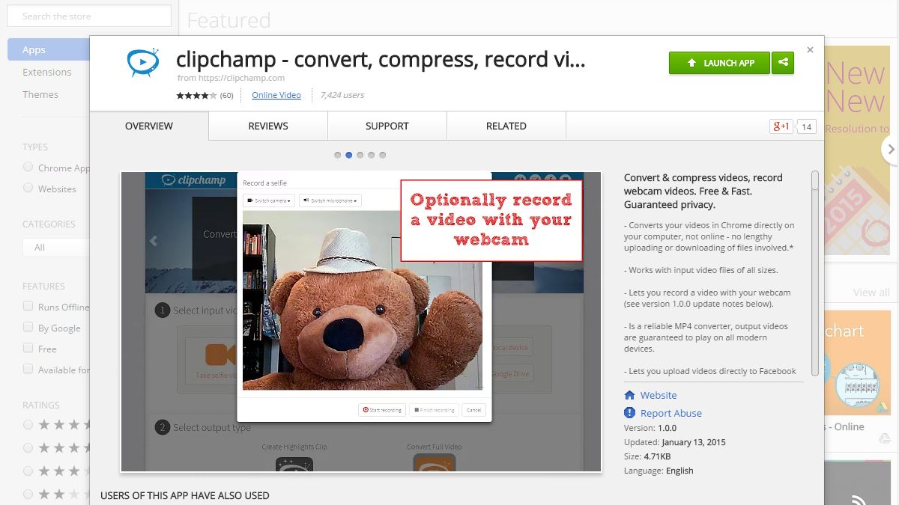Select the lowest visible star rating radio
Viewport: 899px width, 505px height.
point(28,494)
